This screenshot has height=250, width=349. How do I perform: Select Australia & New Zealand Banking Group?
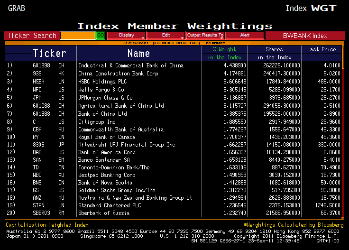tap(135, 198)
